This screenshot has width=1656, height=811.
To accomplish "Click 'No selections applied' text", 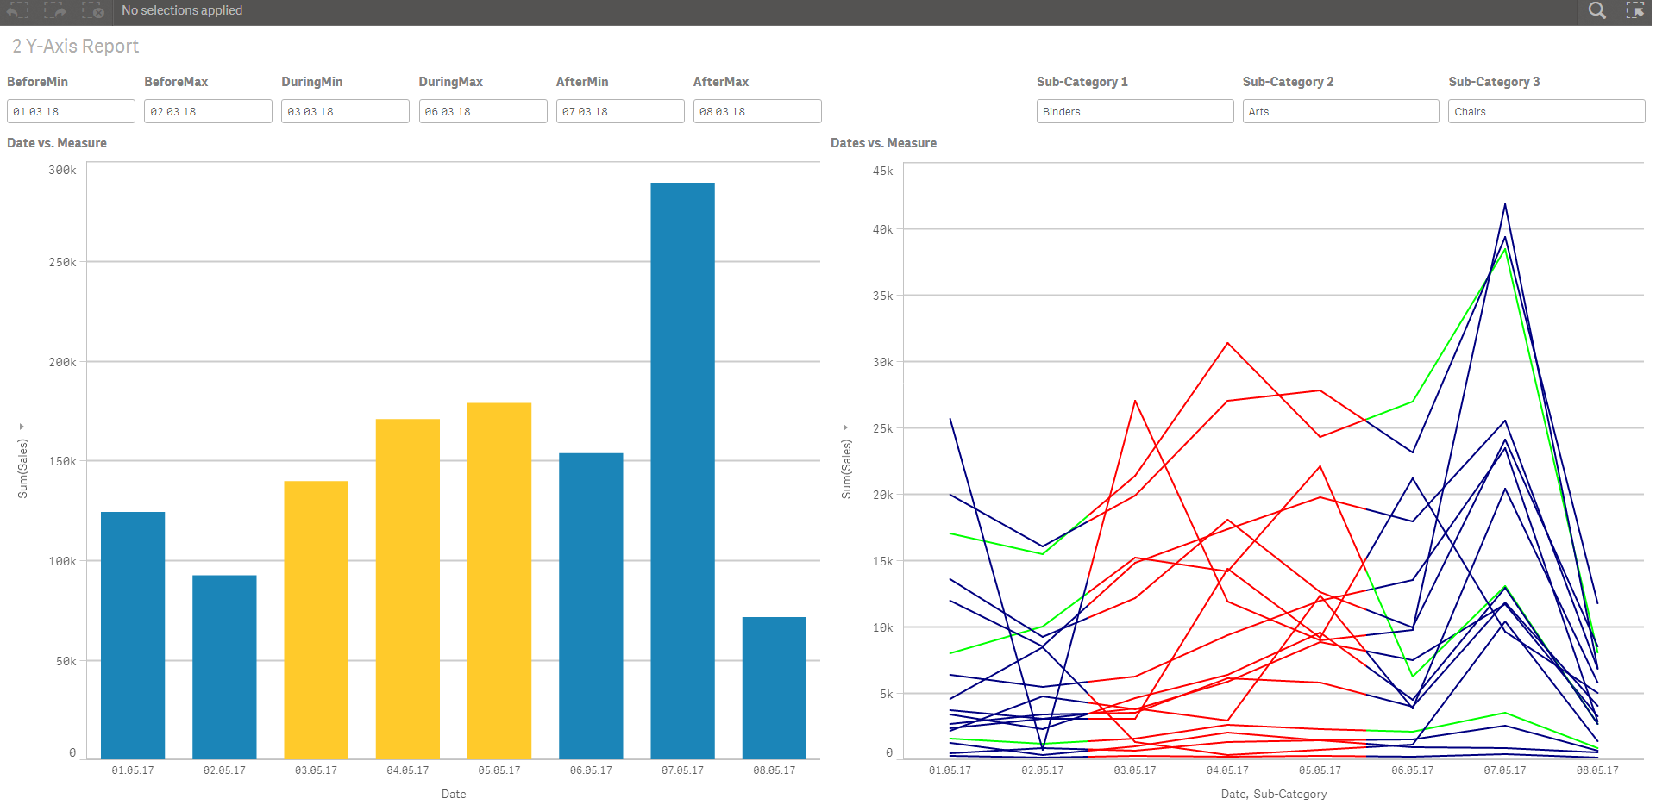I will tap(182, 10).
